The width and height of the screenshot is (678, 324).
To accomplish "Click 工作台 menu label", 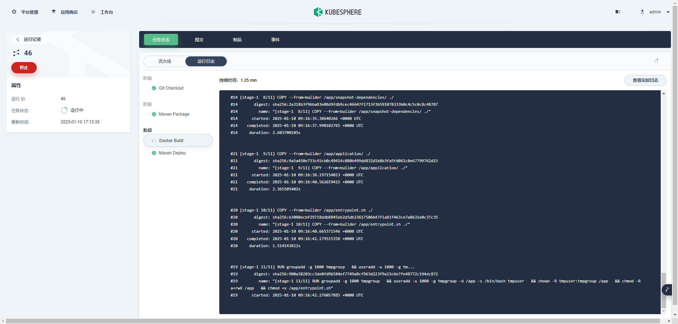I will [x=107, y=12].
